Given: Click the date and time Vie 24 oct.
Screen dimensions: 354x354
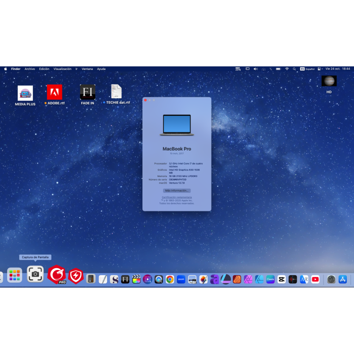Looking at the screenshot, I should [x=338, y=69].
